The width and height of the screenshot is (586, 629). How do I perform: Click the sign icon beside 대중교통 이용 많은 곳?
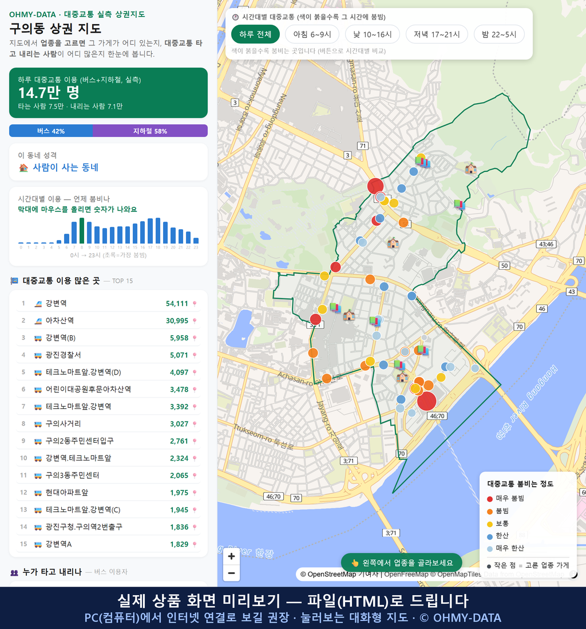tap(14, 281)
